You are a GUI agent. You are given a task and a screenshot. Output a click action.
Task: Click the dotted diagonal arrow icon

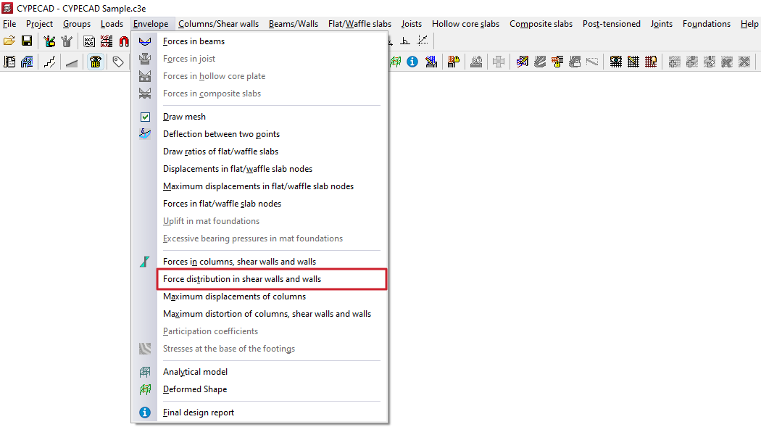point(423,41)
